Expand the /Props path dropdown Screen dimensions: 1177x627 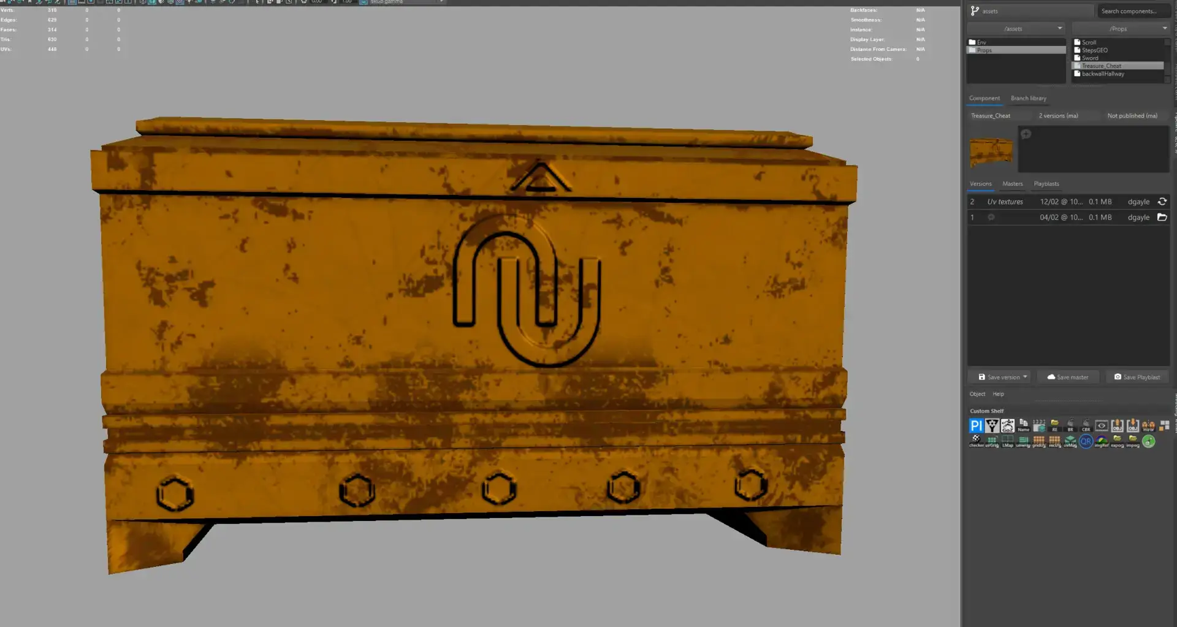[x=1164, y=29]
